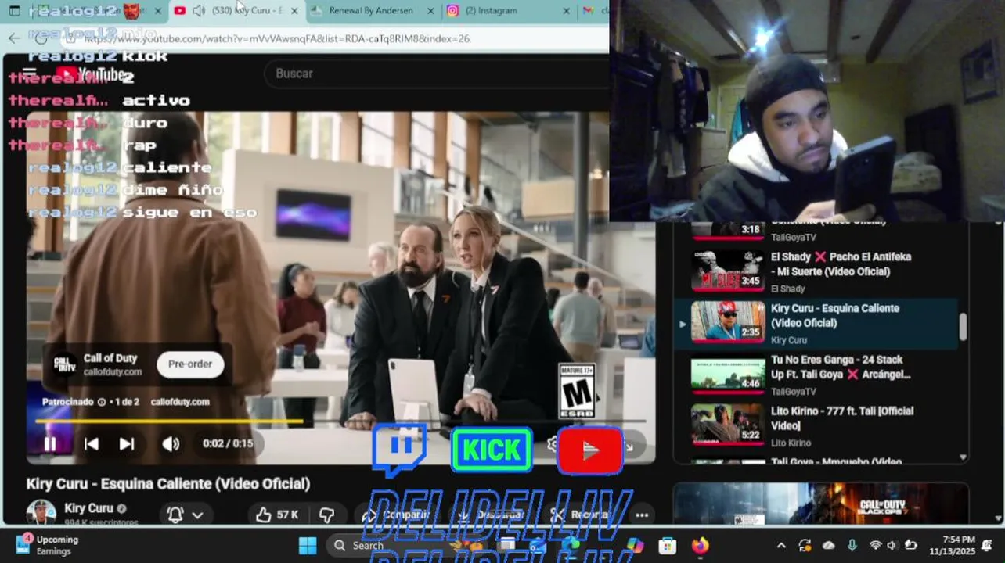This screenshot has width=1005, height=563.
Task: Open Firefox from the taskbar
Action: click(x=700, y=545)
